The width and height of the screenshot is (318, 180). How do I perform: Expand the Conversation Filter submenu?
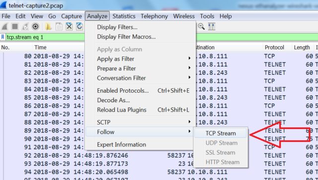click(x=140, y=78)
